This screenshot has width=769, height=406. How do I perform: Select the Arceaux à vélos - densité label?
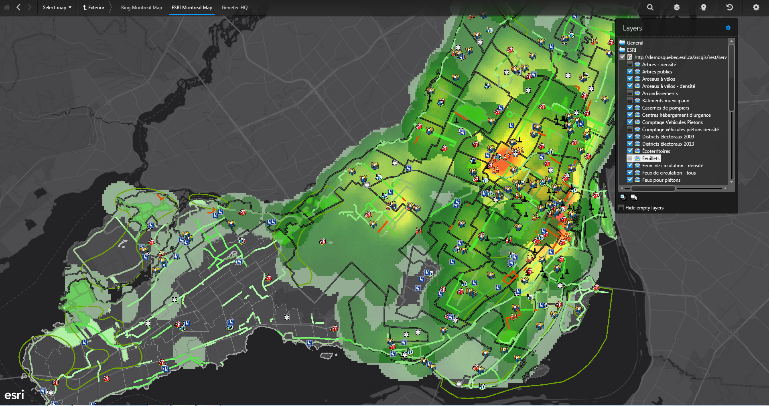point(668,86)
